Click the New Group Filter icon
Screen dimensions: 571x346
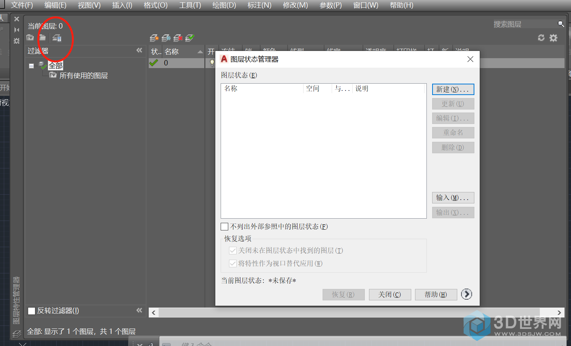coord(42,38)
